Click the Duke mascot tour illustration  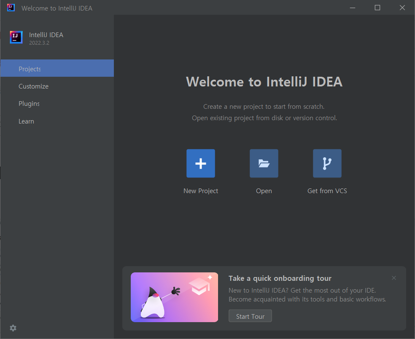174,297
